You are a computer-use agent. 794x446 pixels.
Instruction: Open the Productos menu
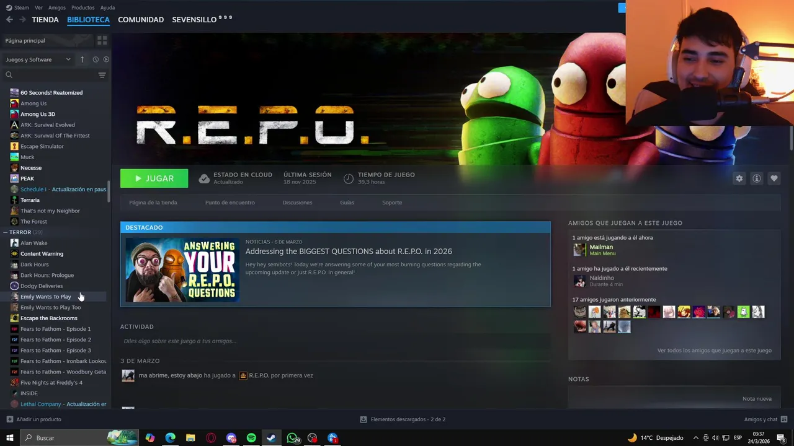pyautogui.click(x=83, y=7)
